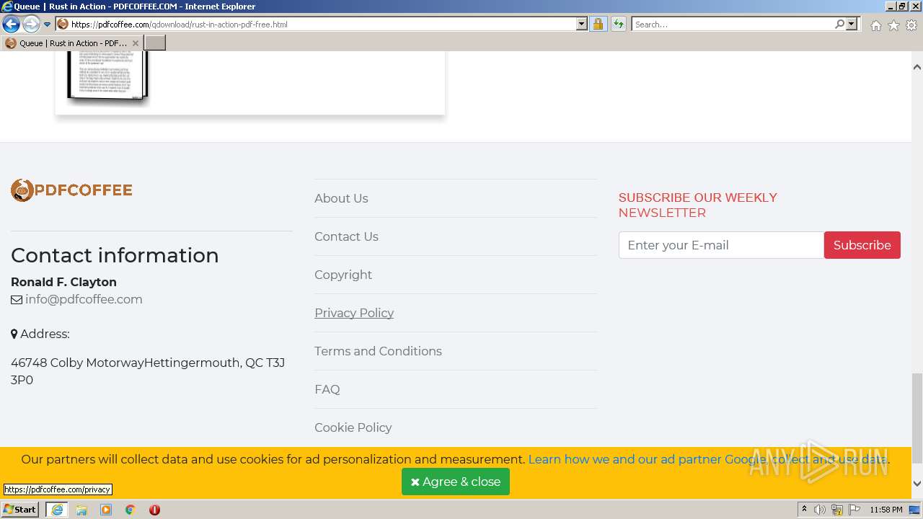Click the red Subscribe button
Screen dimensions: 923x519
(x=862, y=245)
